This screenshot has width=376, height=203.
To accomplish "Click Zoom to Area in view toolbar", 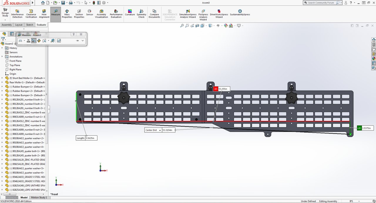I will pos(187,26).
